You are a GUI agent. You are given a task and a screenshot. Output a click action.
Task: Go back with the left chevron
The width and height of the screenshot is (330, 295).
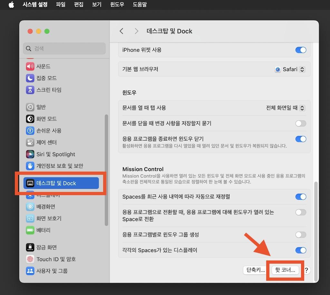click(121, 31)
